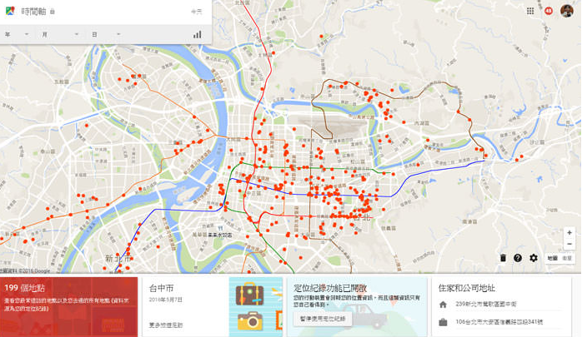The height and width of the screenshot is (337, 582).
Task: Zoom in with the plus button
Action: pyautogui.click(x=569, y=233)
